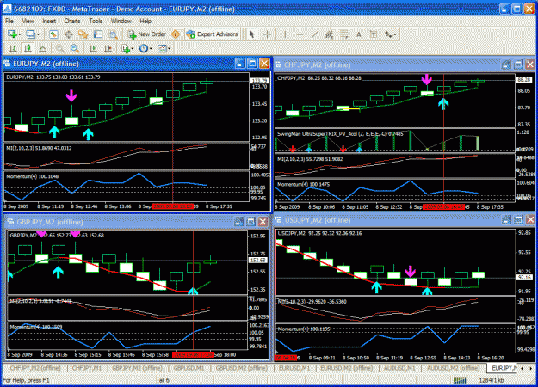Click the 'all 6' status bar entry
Viewport: 538px width, 387px height.
[164, 380]
